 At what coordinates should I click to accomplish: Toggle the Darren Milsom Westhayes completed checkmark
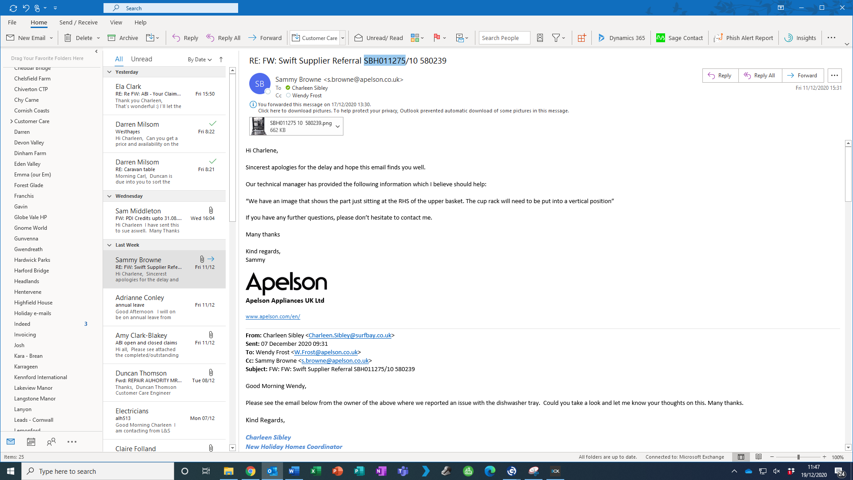[213, 124]
